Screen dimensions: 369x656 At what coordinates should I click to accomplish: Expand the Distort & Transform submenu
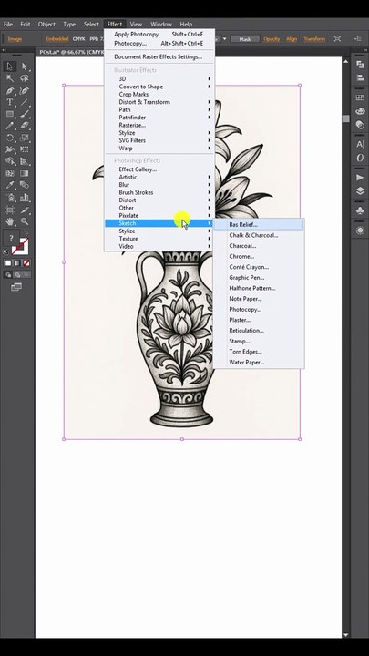click(159, 102)
